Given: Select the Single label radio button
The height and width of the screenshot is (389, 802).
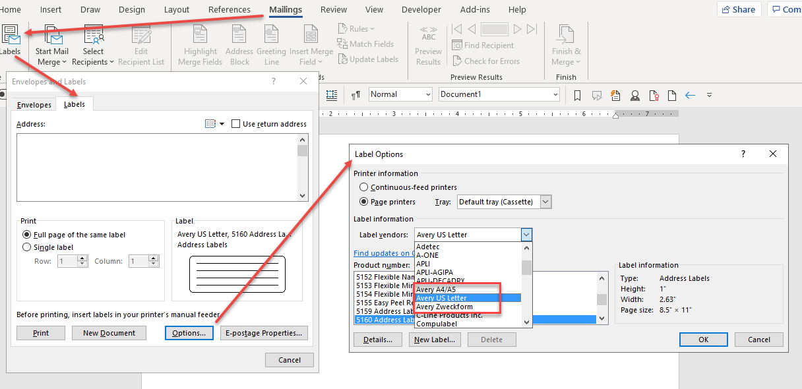Looking at the screenshot, I should (x=26, y=247).
